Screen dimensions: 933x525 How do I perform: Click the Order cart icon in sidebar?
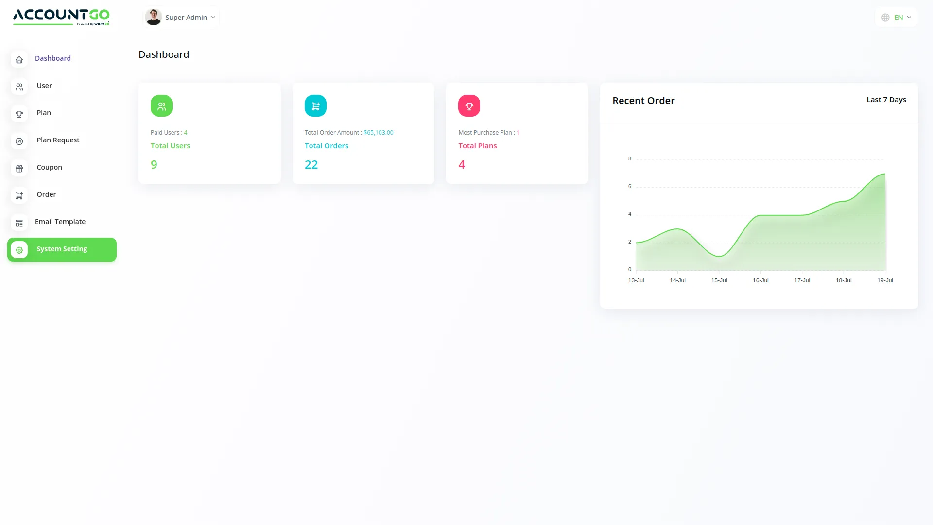(19, 196)
